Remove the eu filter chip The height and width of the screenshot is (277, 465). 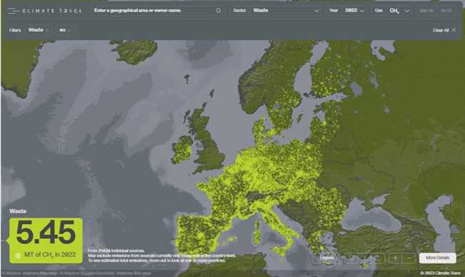pyautogui.click(x=69, y=31)
